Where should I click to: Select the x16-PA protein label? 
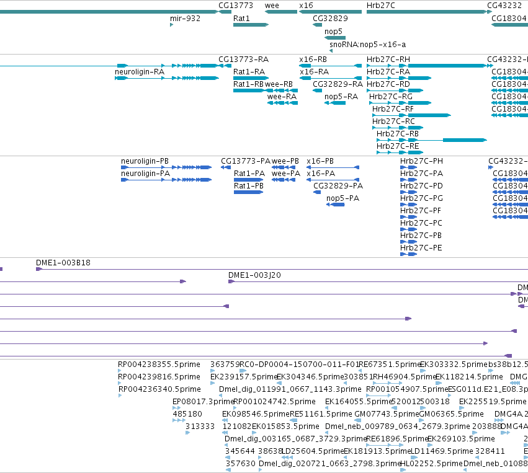click(x=321, y=174)
